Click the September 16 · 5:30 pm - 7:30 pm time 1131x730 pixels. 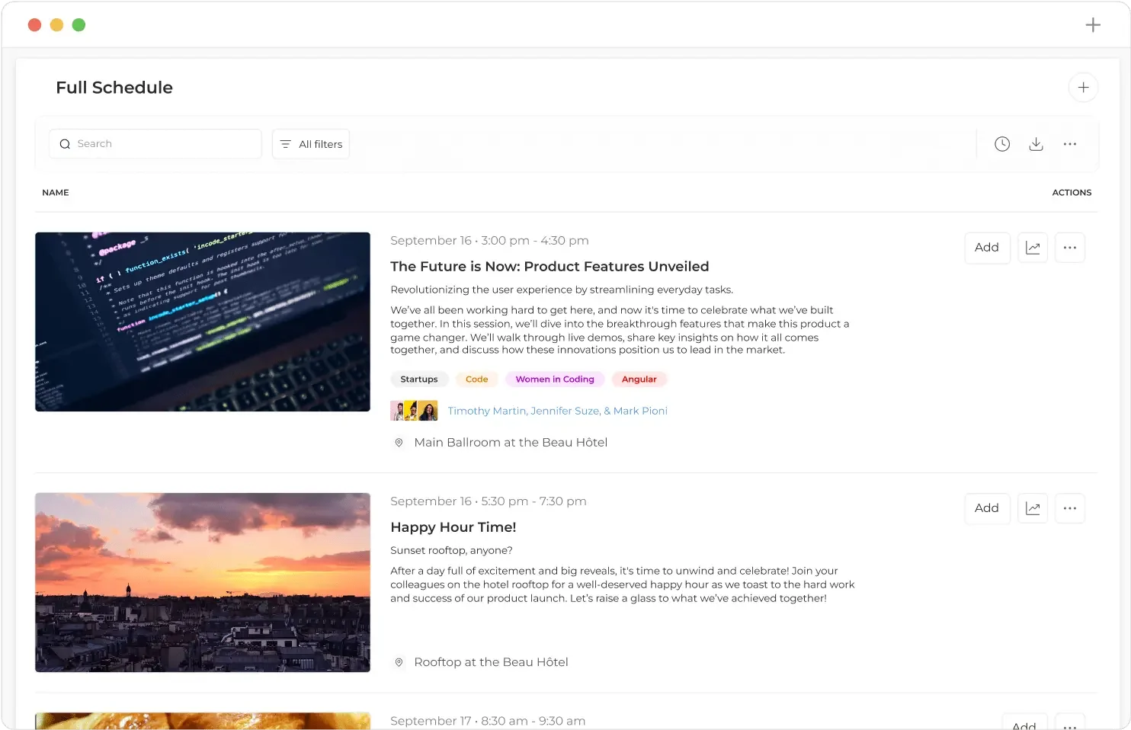click(489, 501)
